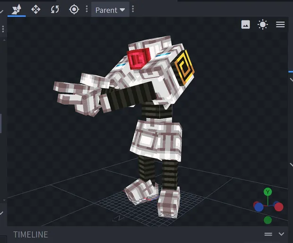Collapse the Timeline panel with the chevron
This screenshot has height=243, width=293.
click(282, 234)
